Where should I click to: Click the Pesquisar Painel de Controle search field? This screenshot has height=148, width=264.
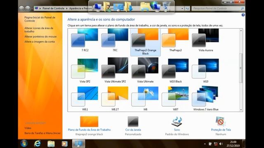click(x=216, y=8)
